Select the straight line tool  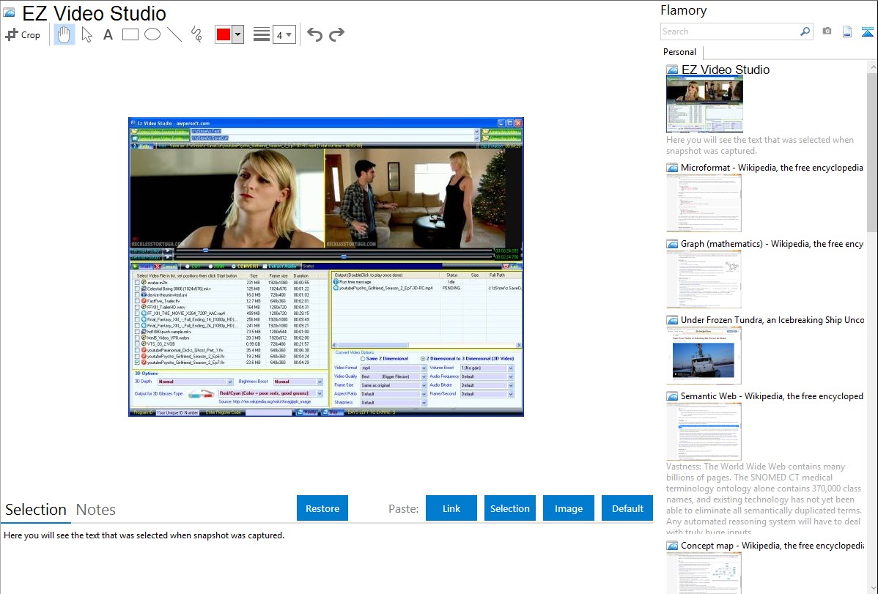pos(174,34)
